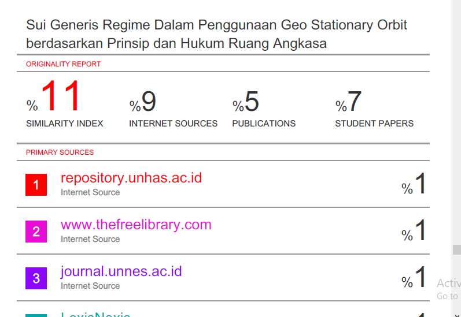Click the purple source number 3 badge
The image size is (461, 317).
coord(36,278)
